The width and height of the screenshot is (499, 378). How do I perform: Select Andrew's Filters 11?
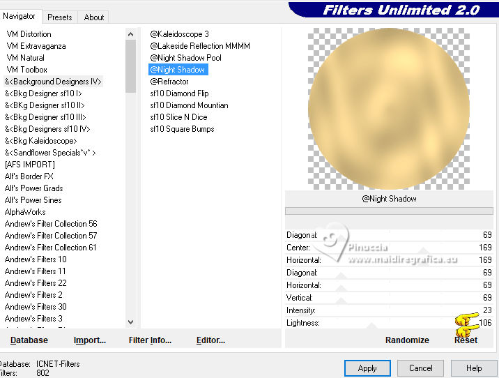pyautogui.click(x=36, y=271)
